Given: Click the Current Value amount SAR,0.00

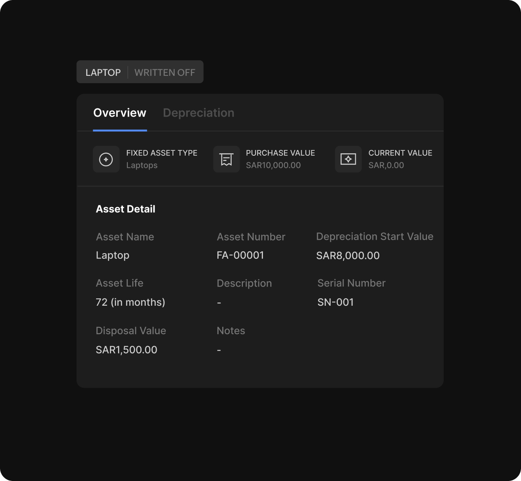Looking at the screenshot, I should [x=386, y=165].
